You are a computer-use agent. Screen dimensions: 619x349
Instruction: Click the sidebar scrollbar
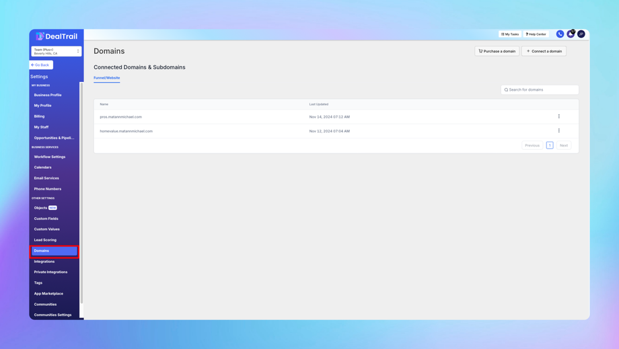pyautogui.click(x=81, y=193)
